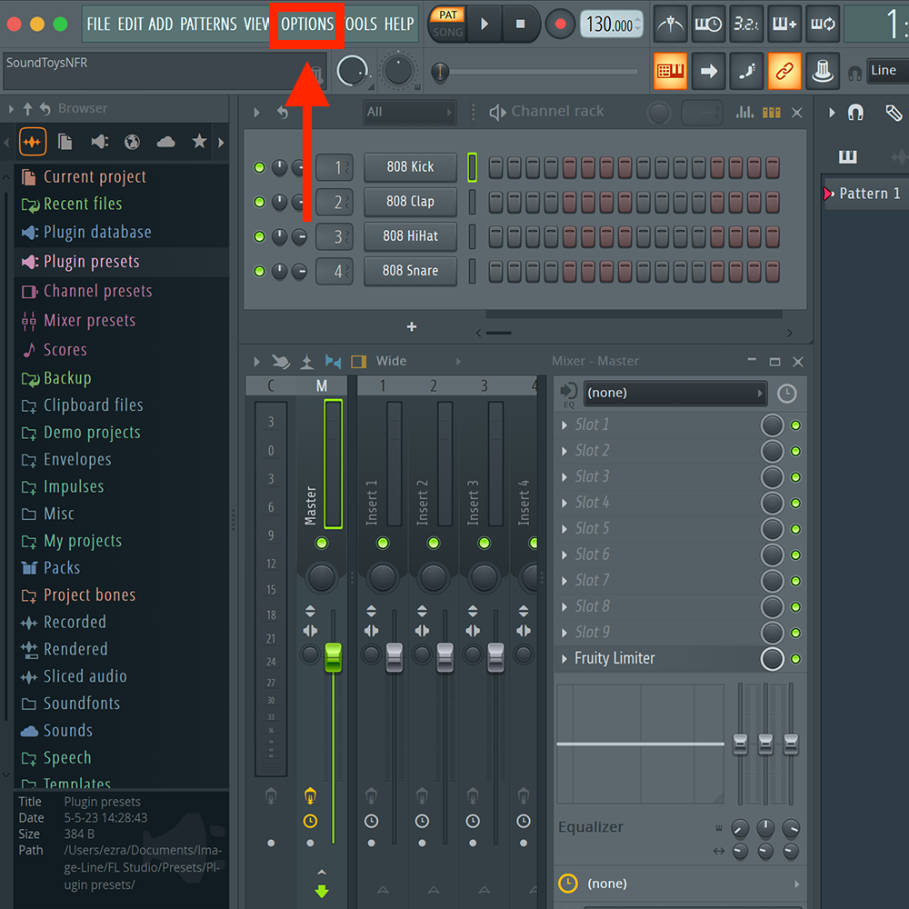Stop playback with the stop button

point(521,25)
